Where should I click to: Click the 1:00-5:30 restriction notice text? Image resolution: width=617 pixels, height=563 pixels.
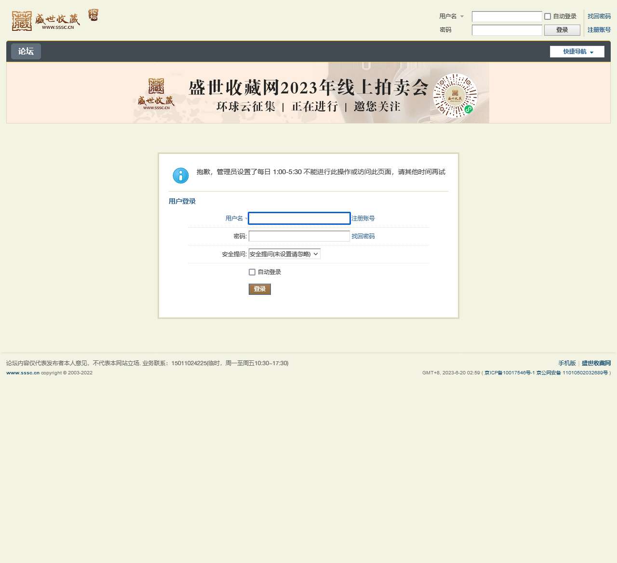[321, 172]
